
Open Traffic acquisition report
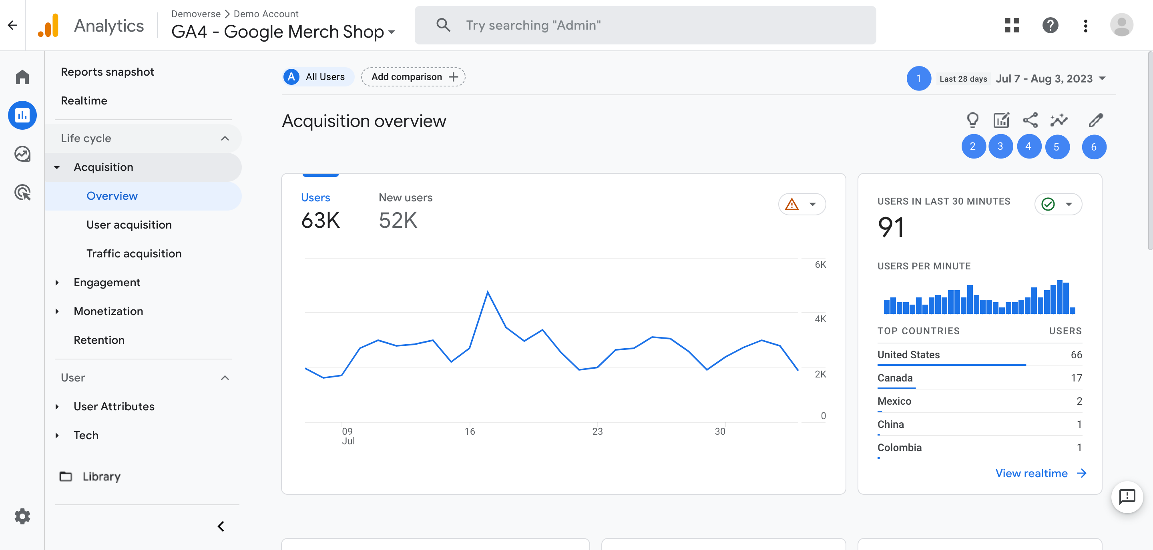(134, 253)
